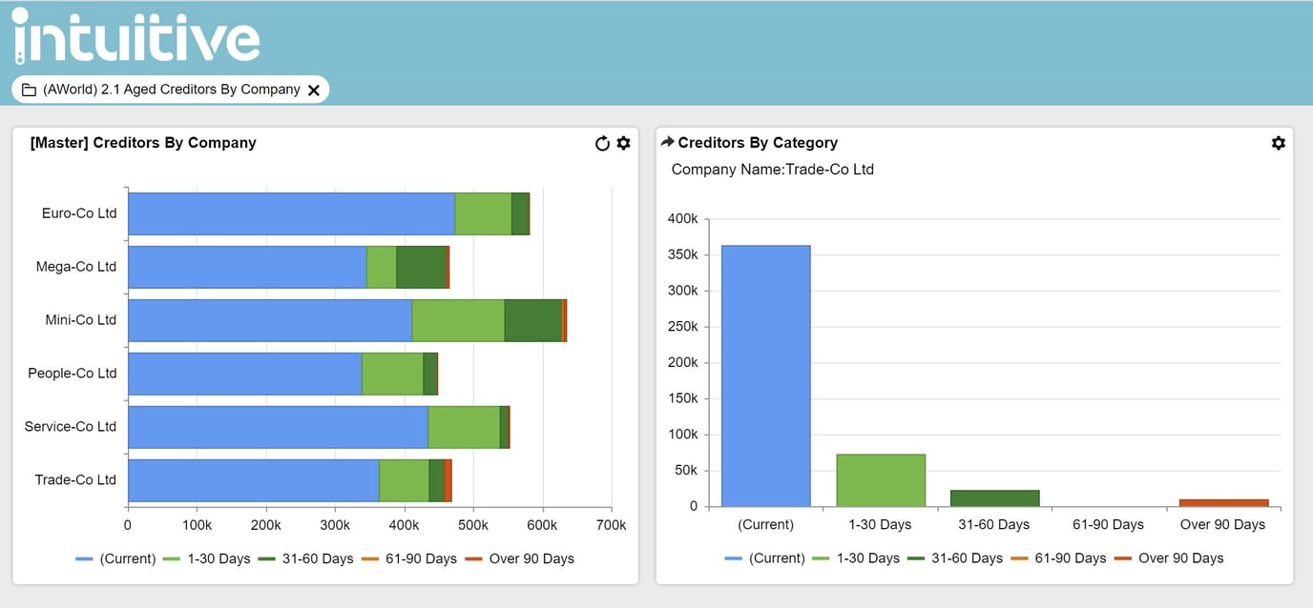1313x608 pixels.
Task: Click the drill-through arrow beside Creditors By Category
Action: [x=667, y=142]
